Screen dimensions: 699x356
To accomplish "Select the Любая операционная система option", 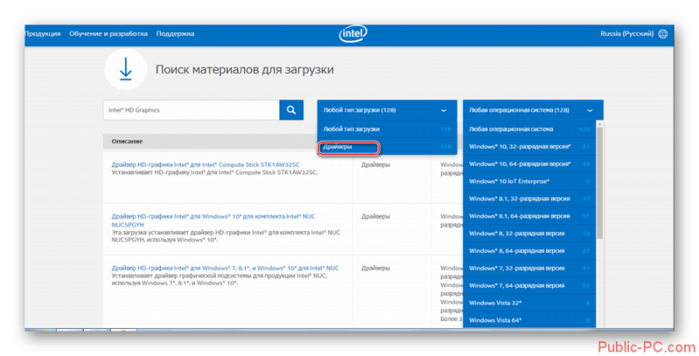I will coord(529,129).
